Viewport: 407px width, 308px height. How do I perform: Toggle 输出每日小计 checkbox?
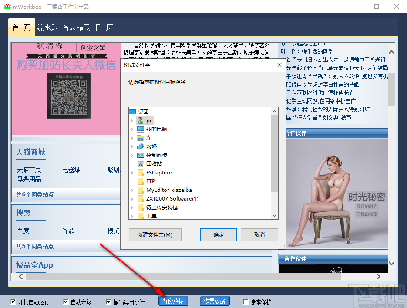108,301
